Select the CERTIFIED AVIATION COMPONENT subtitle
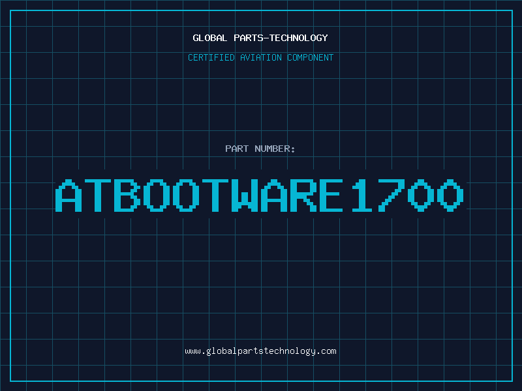Screen dimensions: 522x391 point(260,57)
